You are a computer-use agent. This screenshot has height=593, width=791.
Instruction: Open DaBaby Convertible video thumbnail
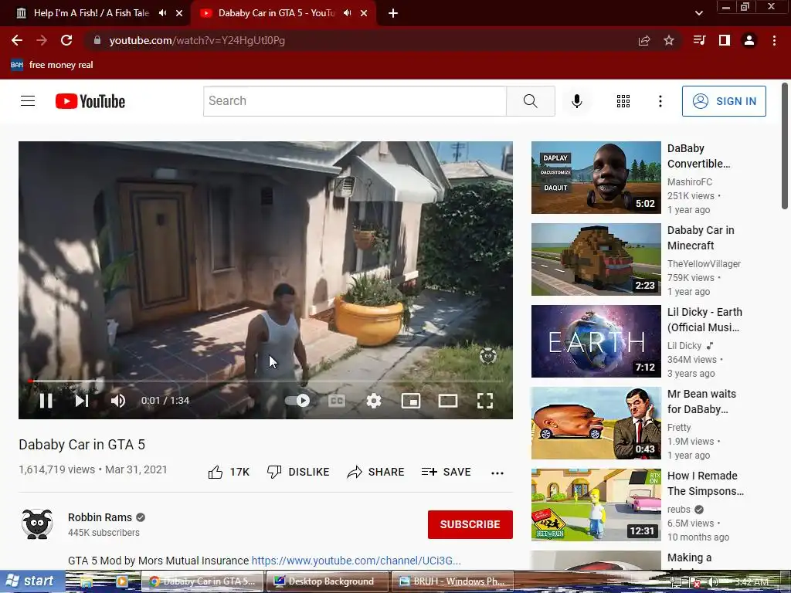click(x=596, y=178)
